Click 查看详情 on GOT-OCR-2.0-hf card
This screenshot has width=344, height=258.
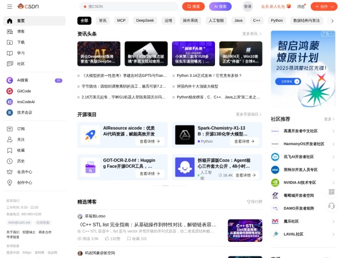coord(150,174)
